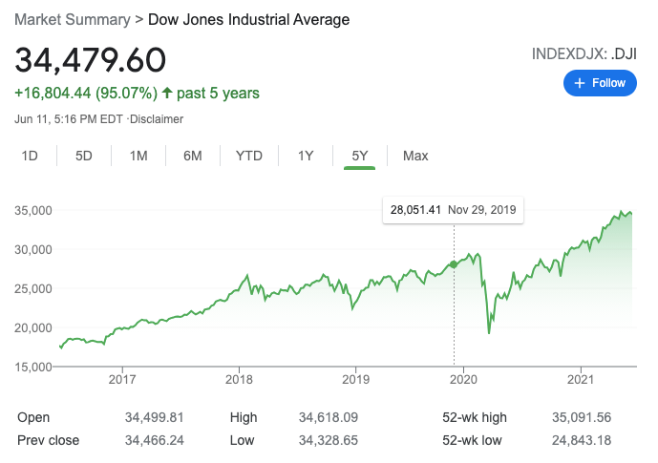Viewport: 658px width, 463px height.
Task: Open the Market Summary breadcrumb link
Action: tap(69, 19)
